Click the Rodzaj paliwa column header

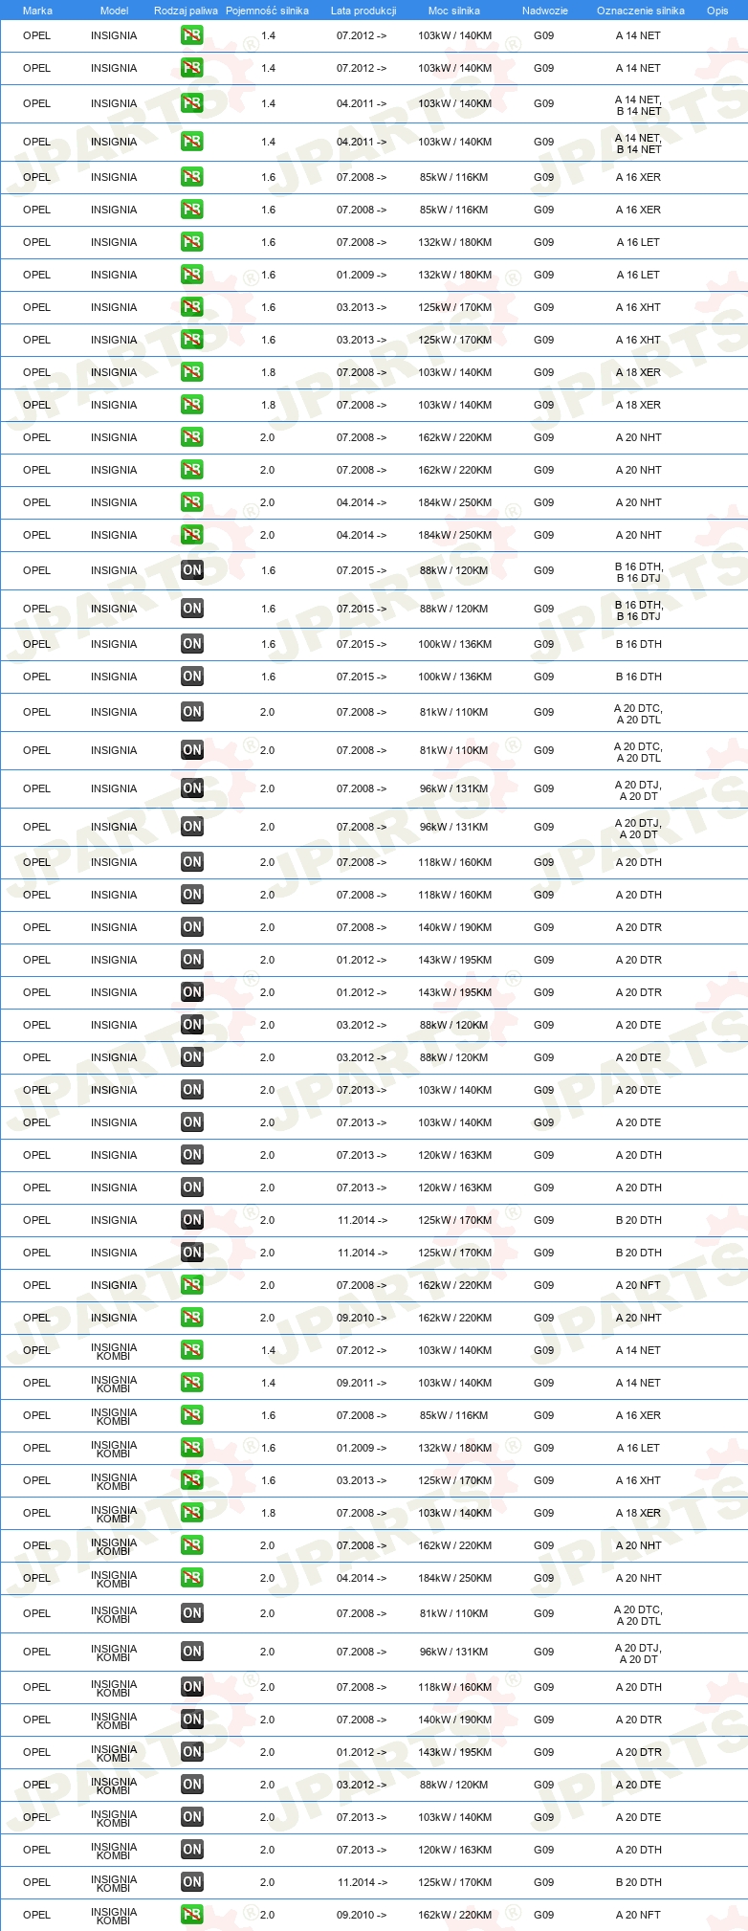pos(186,11)
